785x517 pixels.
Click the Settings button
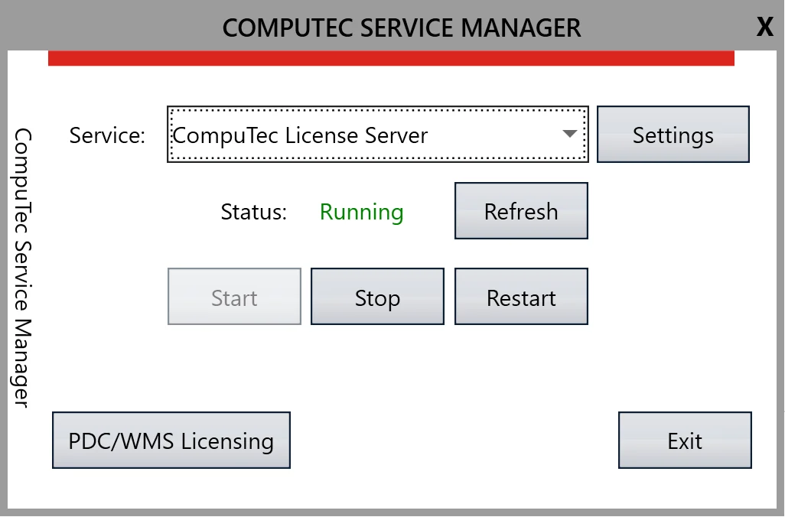click(673, 134)
